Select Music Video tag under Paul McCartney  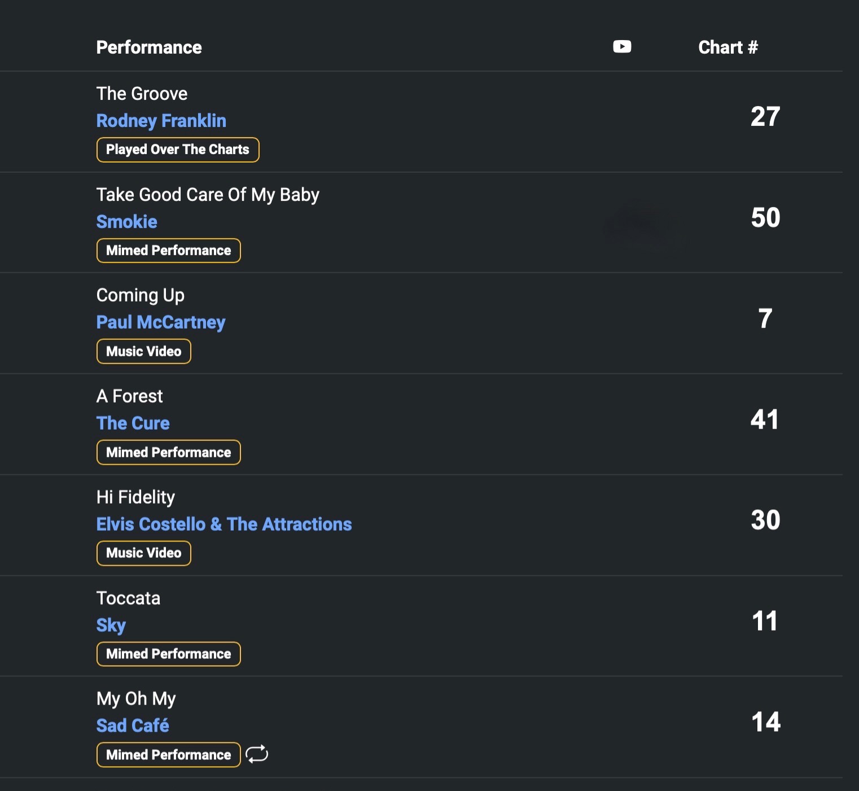pyautogui.click(x=143, y=351)
